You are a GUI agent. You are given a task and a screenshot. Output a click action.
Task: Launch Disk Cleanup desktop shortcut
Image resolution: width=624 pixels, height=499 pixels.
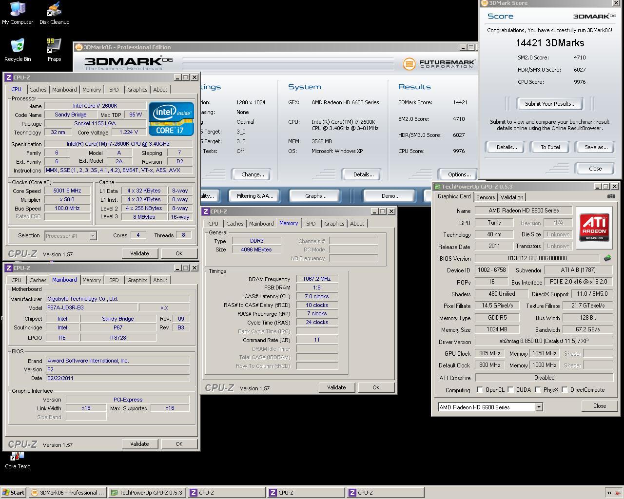(x=54, y=13)
